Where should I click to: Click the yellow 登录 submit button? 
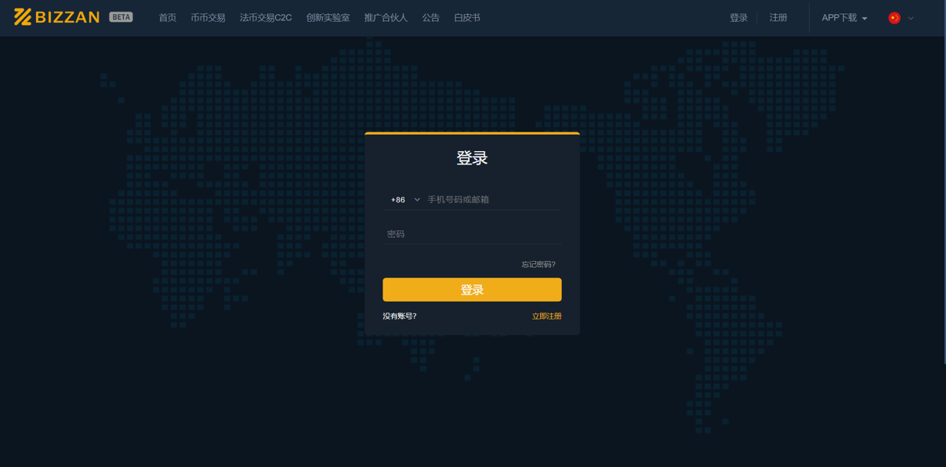coord(472,290)
